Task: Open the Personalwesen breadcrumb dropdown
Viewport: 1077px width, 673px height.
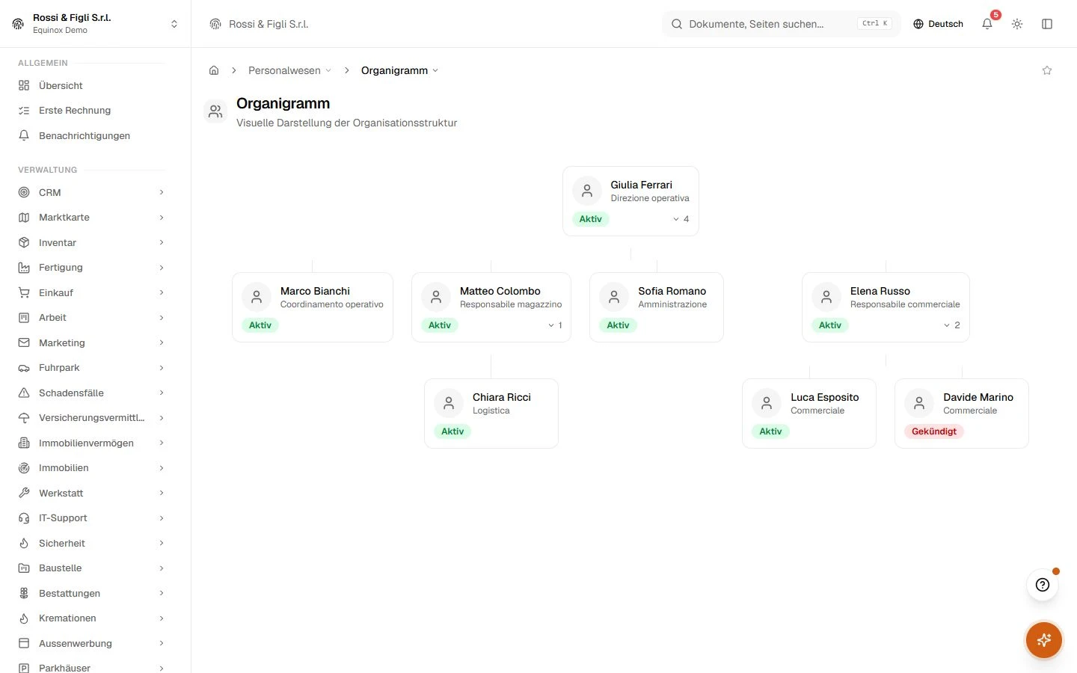Action: 289,70
